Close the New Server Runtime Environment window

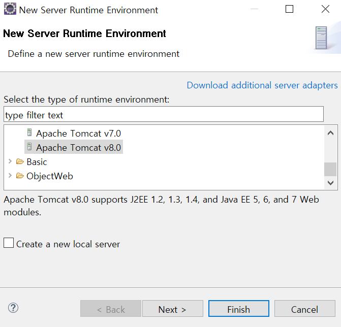[325, 9]
